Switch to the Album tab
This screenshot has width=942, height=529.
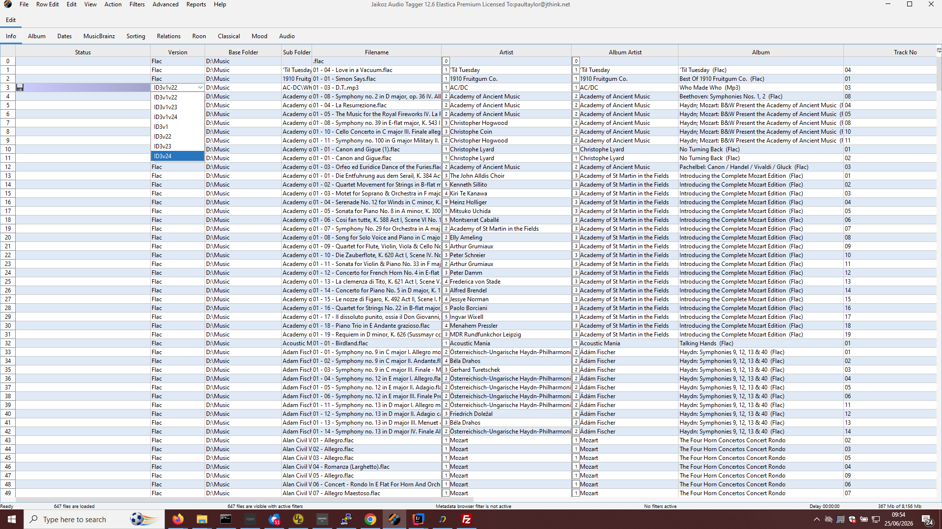pos(37,36)
